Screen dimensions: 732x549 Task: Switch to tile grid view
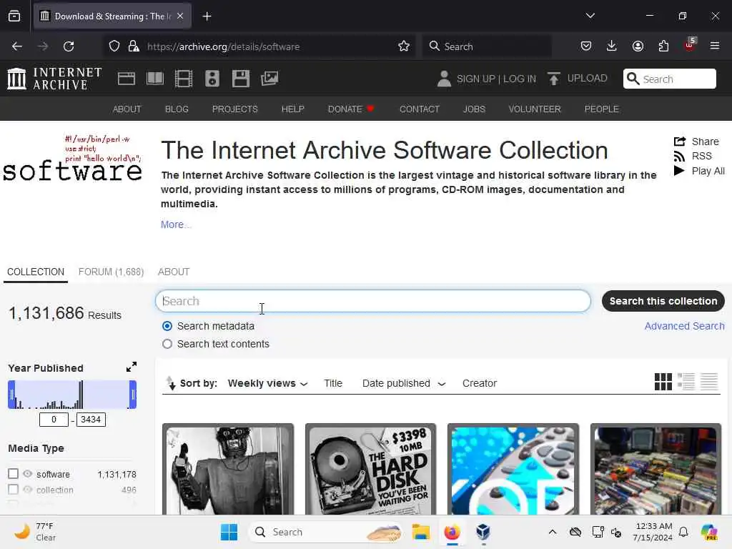pyautogui.click(x=663, y=382)
